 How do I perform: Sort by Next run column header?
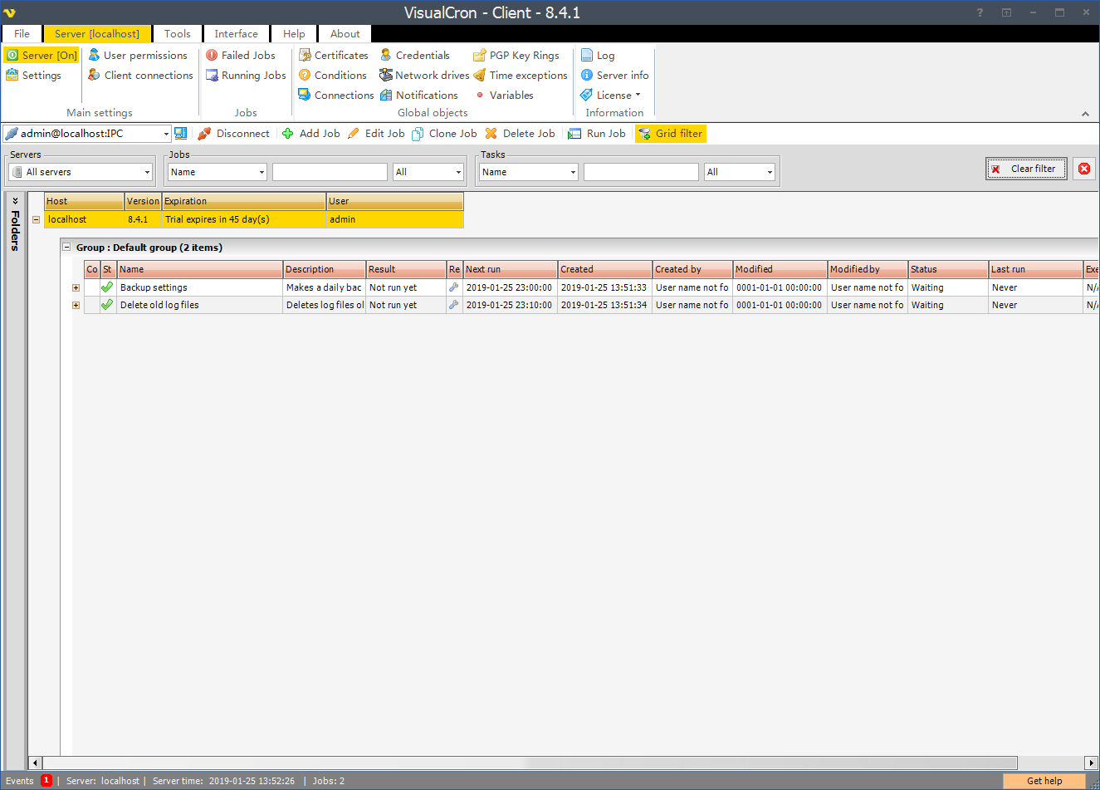(510, 269)
